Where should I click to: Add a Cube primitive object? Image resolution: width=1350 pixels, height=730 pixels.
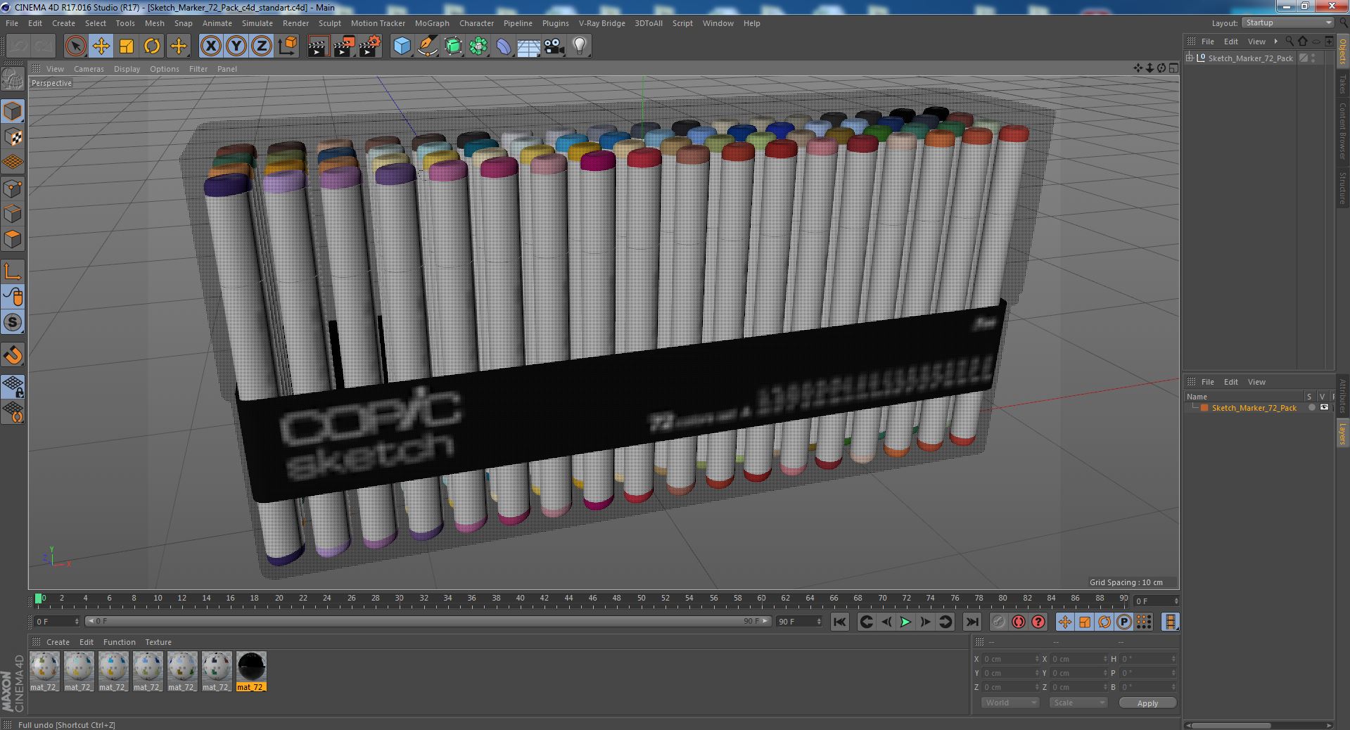click(x=402, y=46)
